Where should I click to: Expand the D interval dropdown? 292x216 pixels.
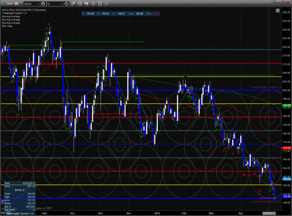click(61, 4)
